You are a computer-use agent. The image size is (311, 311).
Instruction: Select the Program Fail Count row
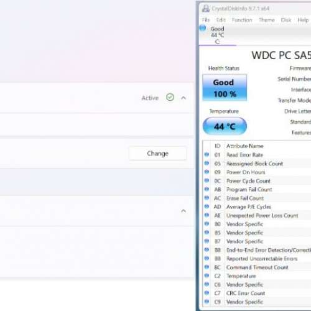click(257, 190)
